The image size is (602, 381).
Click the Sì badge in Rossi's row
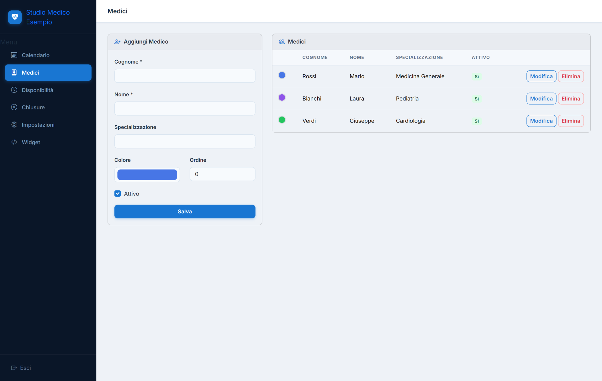477,76
